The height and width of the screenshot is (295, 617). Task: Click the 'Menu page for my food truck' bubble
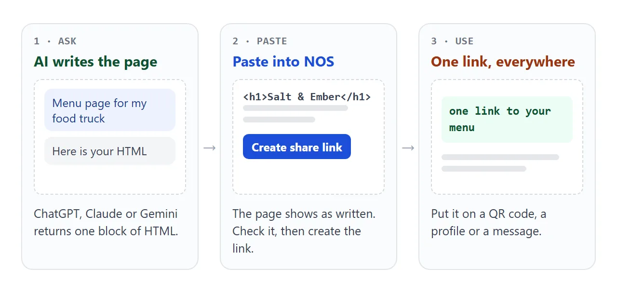coord(110,110)
